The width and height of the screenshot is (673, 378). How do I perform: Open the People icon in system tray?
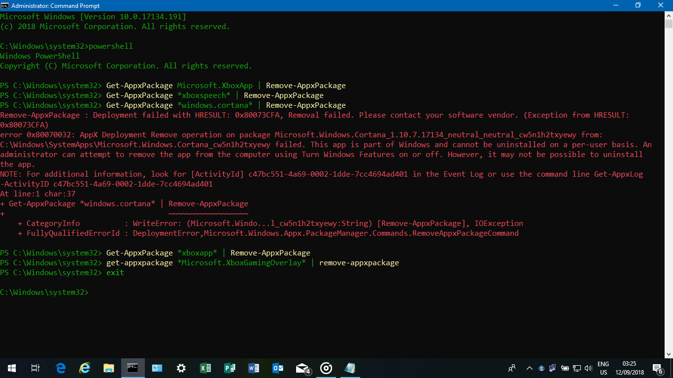pos(512,368)
